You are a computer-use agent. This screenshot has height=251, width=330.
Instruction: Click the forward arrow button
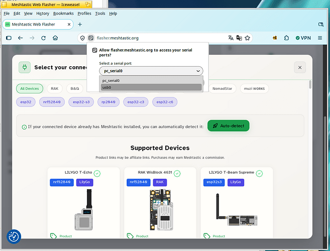point(32,38)
